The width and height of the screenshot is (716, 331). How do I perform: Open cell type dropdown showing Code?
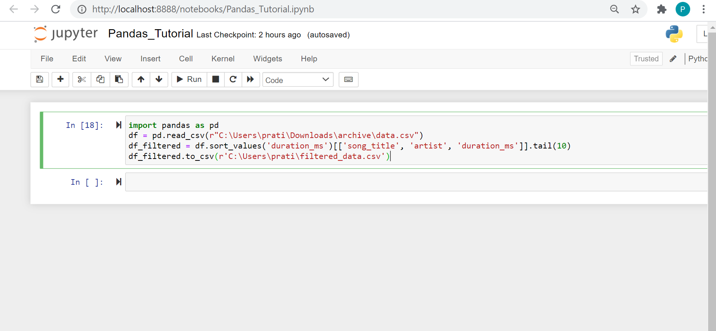pos(298,80)
